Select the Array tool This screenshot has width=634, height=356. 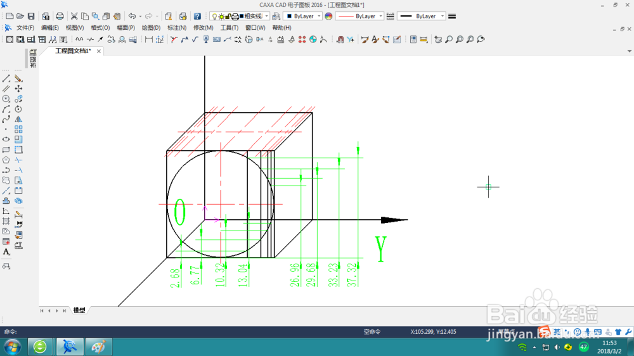point(18,129)
